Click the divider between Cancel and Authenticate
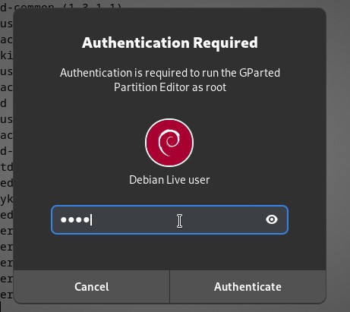The height and width of the screenshot is (312, 350). (169, 287)
